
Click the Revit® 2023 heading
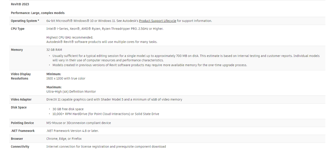tap(20, 4)
